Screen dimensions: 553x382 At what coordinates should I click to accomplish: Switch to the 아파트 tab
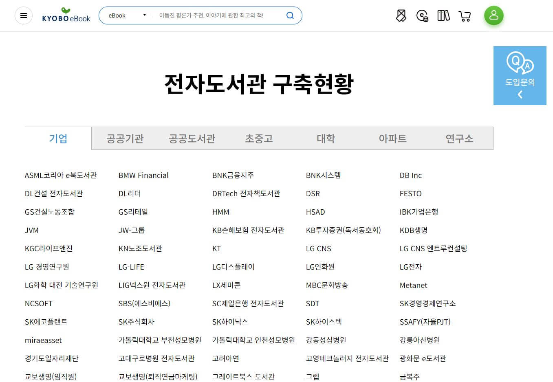(392, 138)
